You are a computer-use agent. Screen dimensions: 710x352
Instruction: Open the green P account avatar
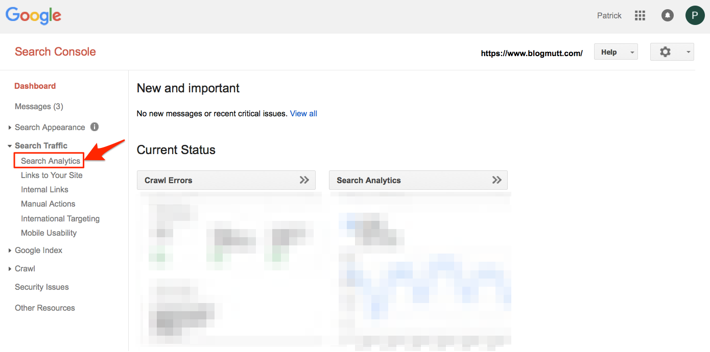coord(695,15)
